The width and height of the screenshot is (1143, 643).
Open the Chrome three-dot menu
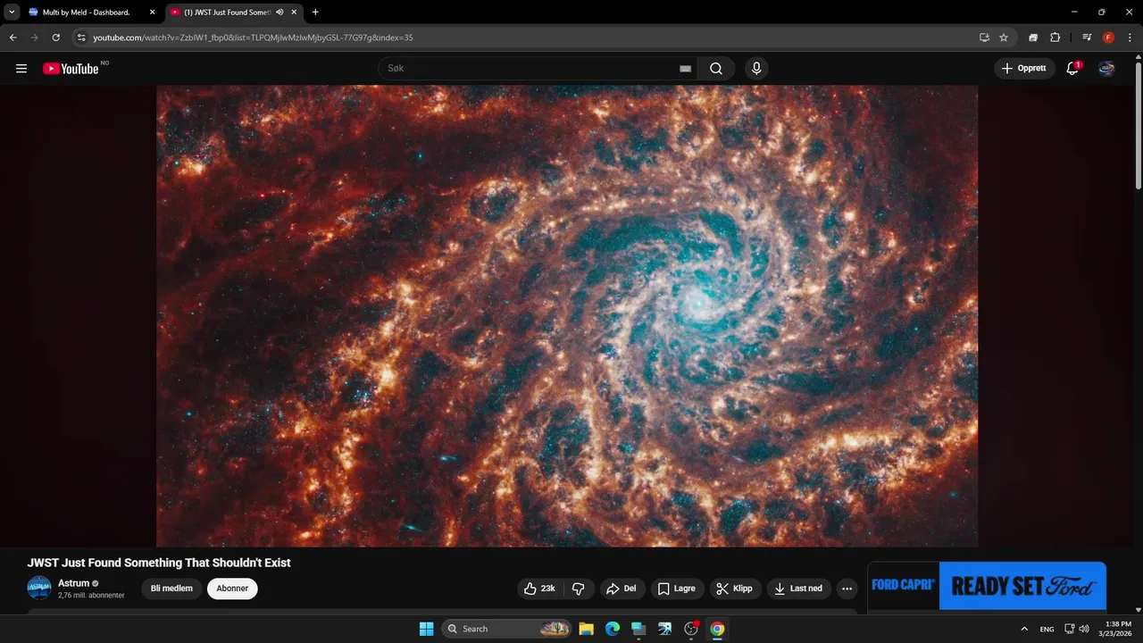coord(1130,38)
